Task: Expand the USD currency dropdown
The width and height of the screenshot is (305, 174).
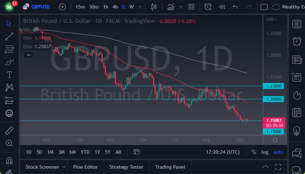Action: tap(272, 19)
